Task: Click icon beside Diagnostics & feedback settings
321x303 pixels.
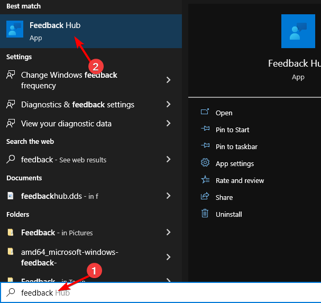Action: pos(11,104)
